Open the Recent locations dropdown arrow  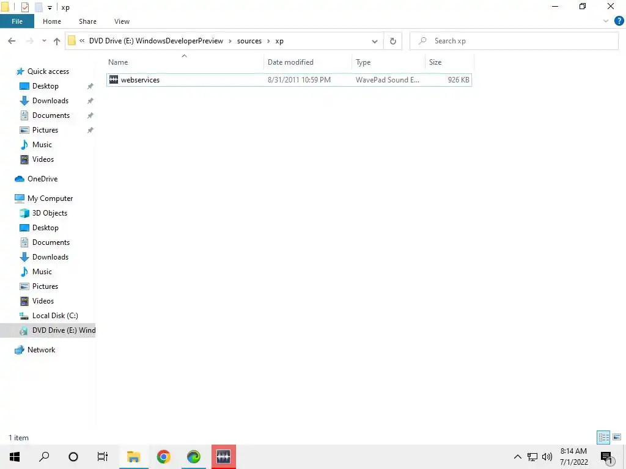pyautogui.click(x=44, y=41)
